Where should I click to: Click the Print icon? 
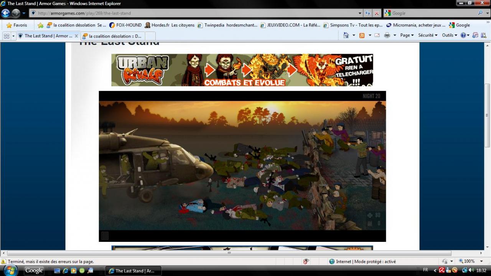tap(387, 35)
